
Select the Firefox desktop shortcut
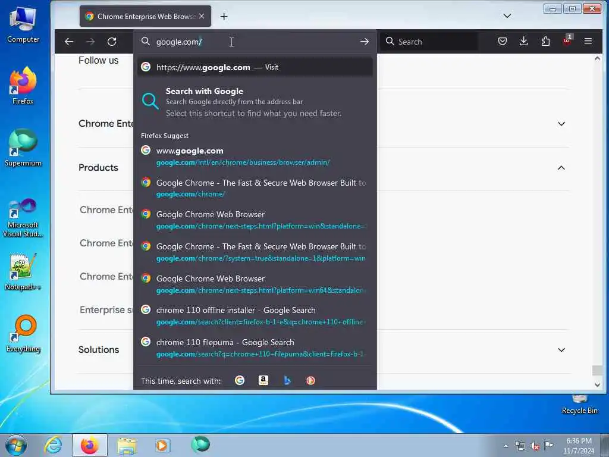[23, 86]
